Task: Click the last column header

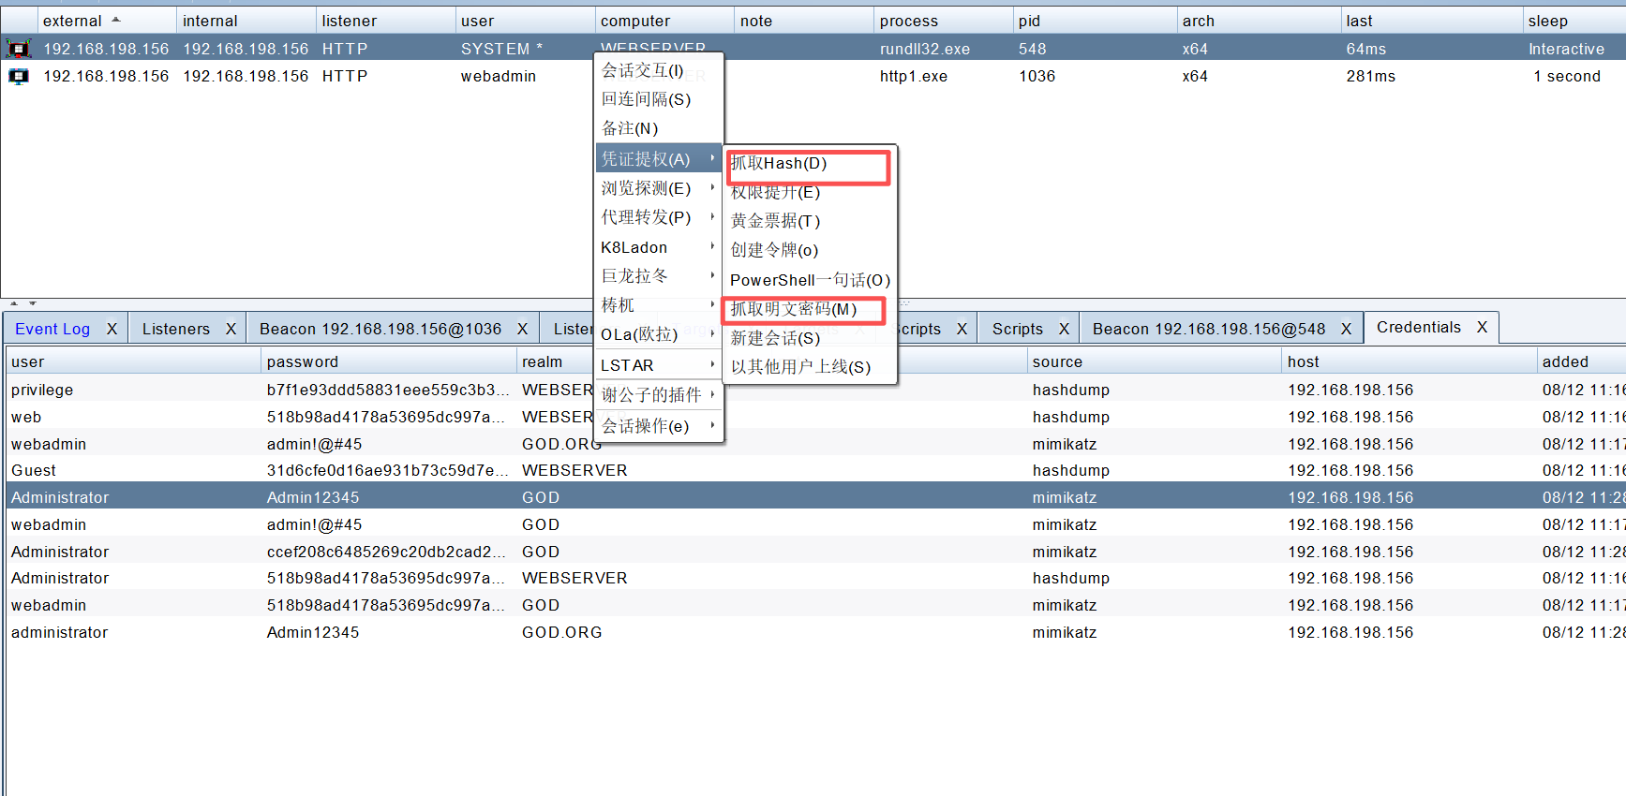Action: point(1432,21)
